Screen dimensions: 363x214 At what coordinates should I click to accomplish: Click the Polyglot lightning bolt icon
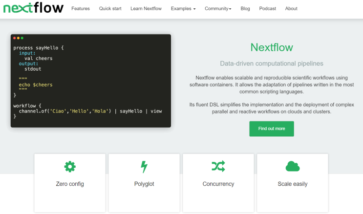(x=144, y=167)
